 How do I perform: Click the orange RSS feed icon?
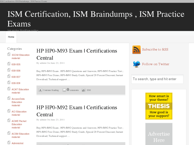click(136, 49)
